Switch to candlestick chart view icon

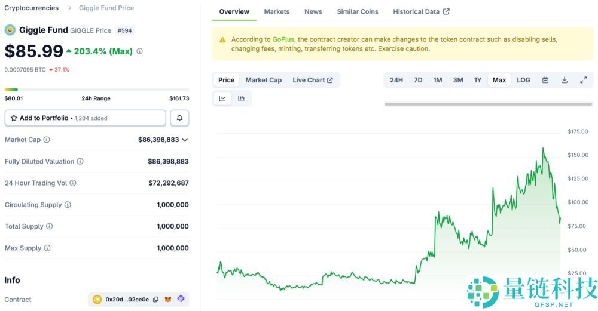tap(241, 98)
